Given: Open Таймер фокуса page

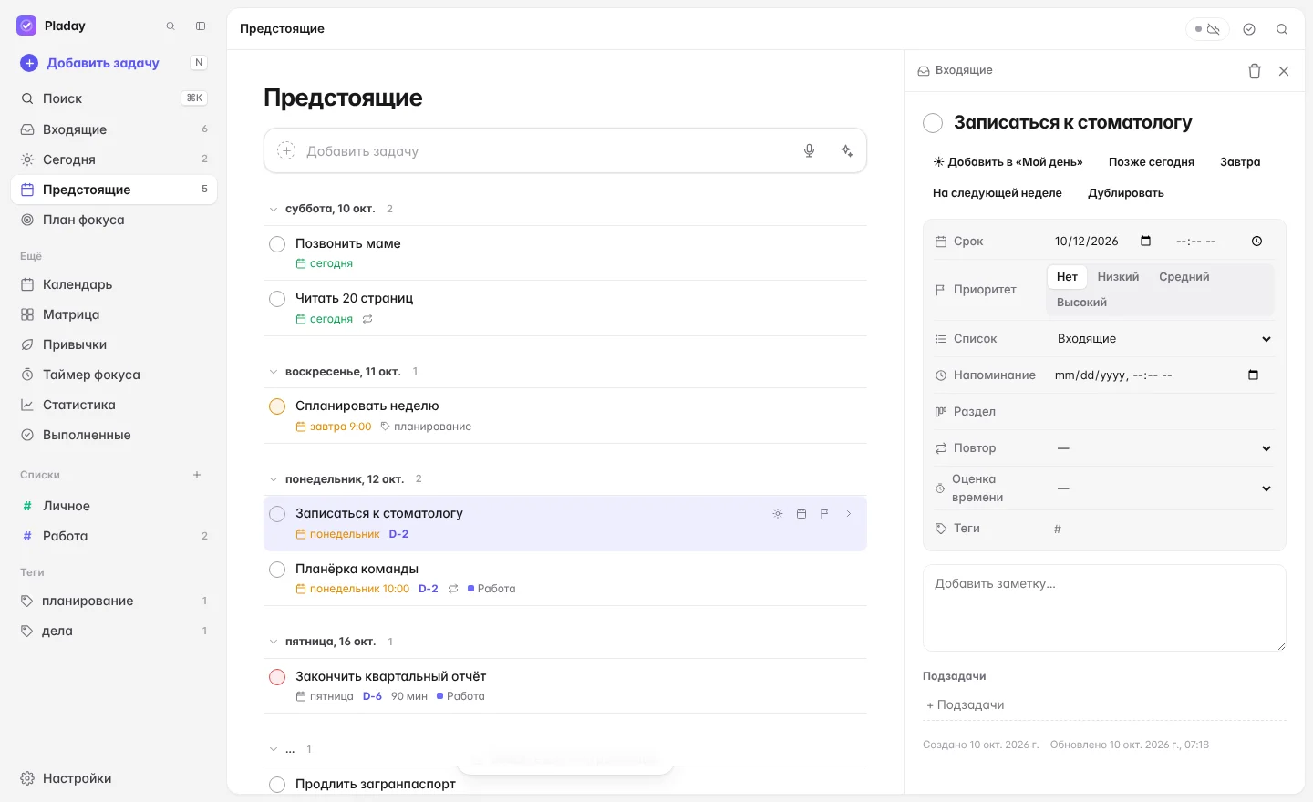Looking at the screenshot, I should [x=114, y=375].
